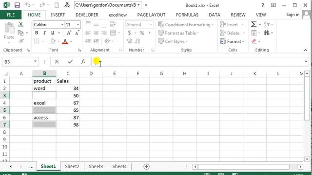Cancel the formula bar entry
This screenshot has height=175, width=312.
(57, 62)
